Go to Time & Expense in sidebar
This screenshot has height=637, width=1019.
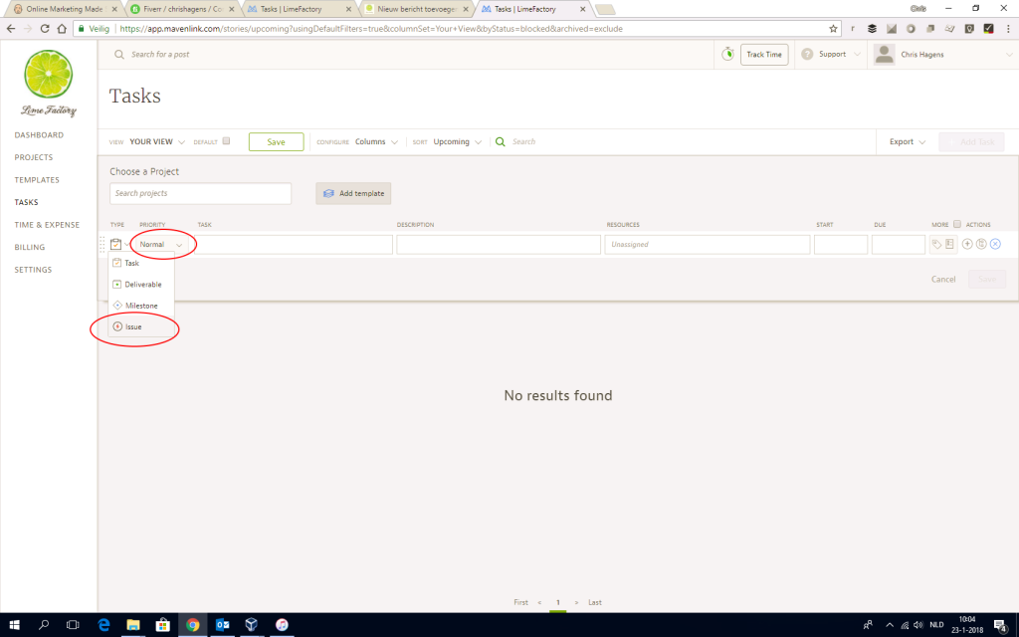tap(47, 225)
